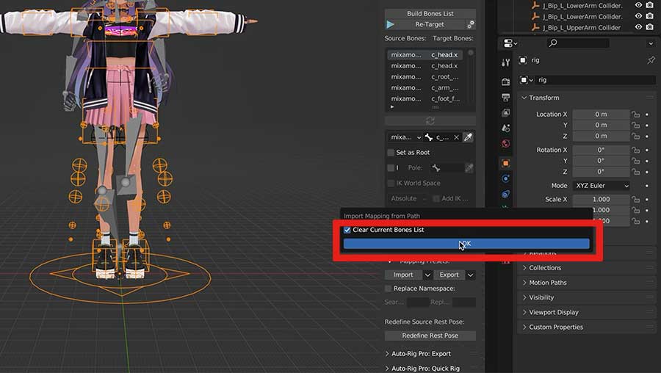Image resolution: width=661 pixels, height=373 pixels.
Task: Click J_Bip_L_UpperArm Collider object icon
Action: (535, 27)
